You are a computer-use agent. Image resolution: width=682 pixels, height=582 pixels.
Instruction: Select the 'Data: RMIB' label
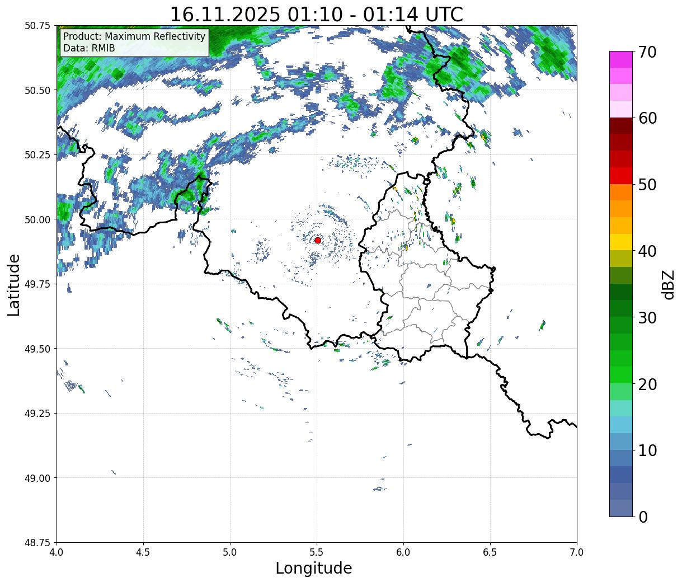89,48
